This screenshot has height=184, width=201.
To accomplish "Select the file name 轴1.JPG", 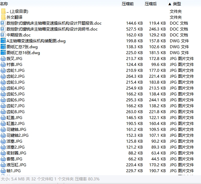I will tap(13, 171).
